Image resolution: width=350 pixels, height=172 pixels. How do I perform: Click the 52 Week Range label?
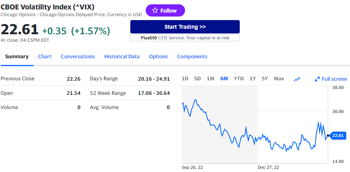108,93
